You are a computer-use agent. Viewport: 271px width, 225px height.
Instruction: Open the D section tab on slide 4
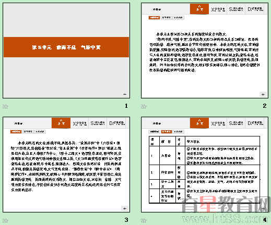click(x=255, y=123)
